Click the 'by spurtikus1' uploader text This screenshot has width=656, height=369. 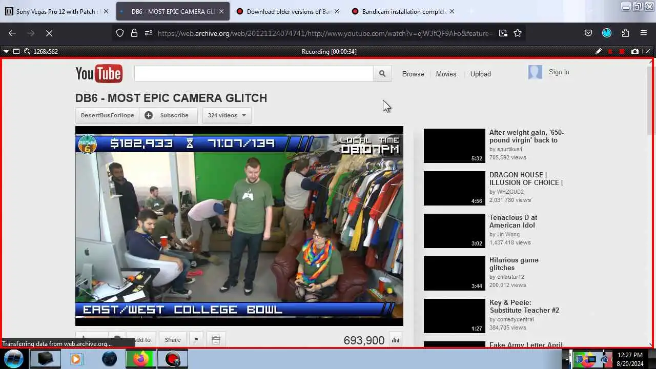click(506, 149)
